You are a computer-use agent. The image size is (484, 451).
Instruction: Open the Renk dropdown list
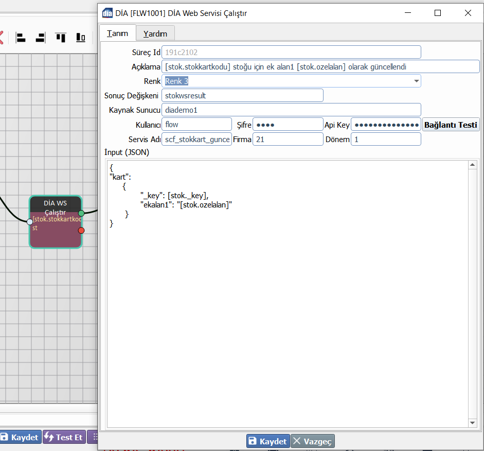click(x=416, y=81)
